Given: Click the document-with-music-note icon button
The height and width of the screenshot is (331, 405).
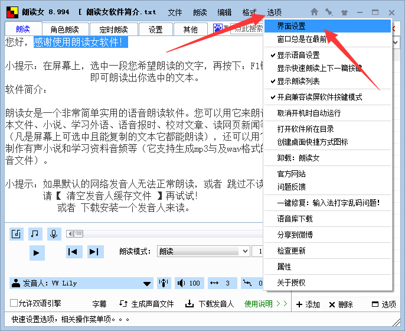Looking at the screenshot, I should click(17, 234).
